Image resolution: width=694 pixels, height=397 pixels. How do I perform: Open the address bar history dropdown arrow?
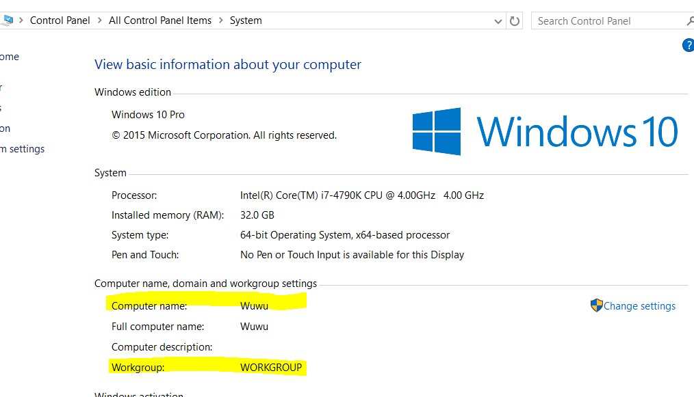[x=498, y=21]
